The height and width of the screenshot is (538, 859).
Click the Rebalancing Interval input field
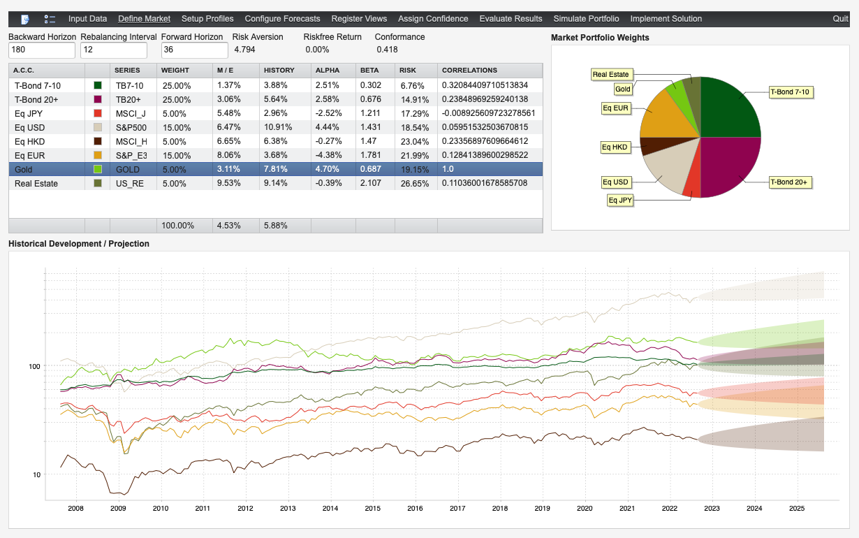pos(114,50)
